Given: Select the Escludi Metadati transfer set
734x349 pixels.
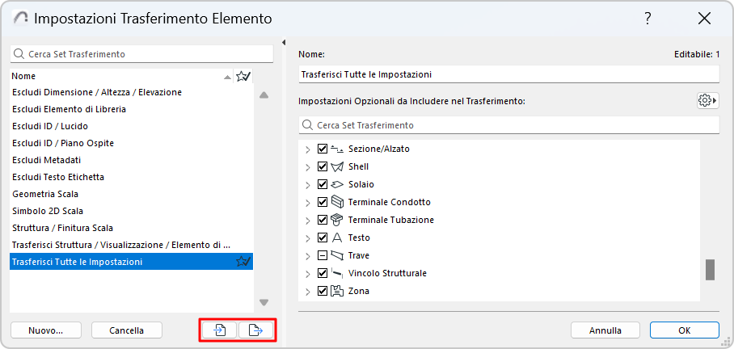Looking at the screenshot, I should pos(46,160).
